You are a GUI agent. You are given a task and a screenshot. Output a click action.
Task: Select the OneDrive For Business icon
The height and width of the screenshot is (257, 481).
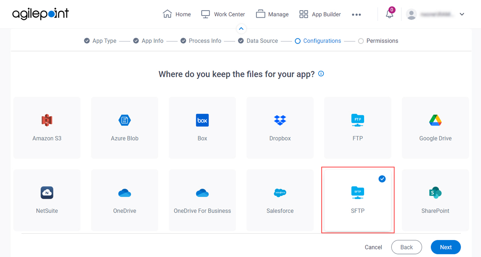click(202, 193)
